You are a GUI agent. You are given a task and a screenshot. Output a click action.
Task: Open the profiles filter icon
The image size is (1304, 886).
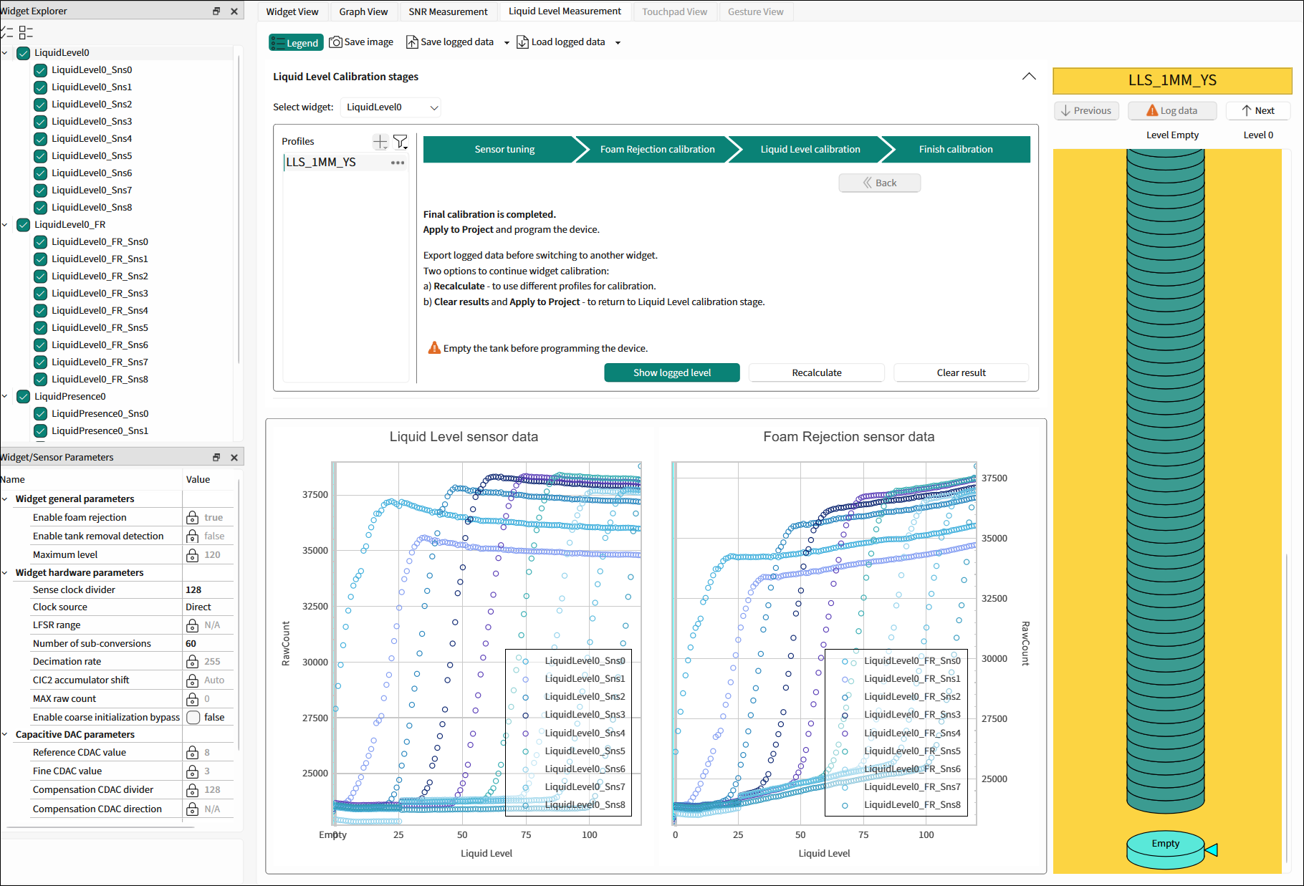pyautogui.click(x=401, y=142)
